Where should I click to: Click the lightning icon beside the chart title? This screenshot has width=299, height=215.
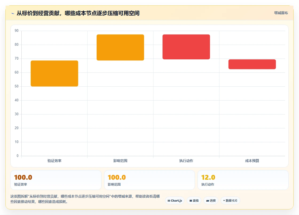tap(13, 13)
